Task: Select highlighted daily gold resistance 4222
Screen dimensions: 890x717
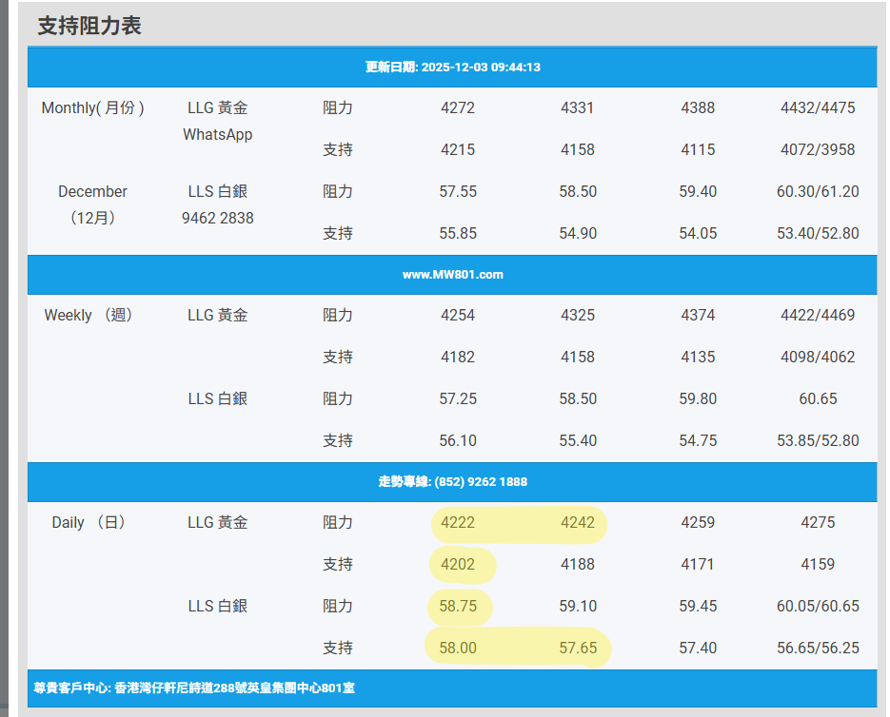Action: (458, 523)
